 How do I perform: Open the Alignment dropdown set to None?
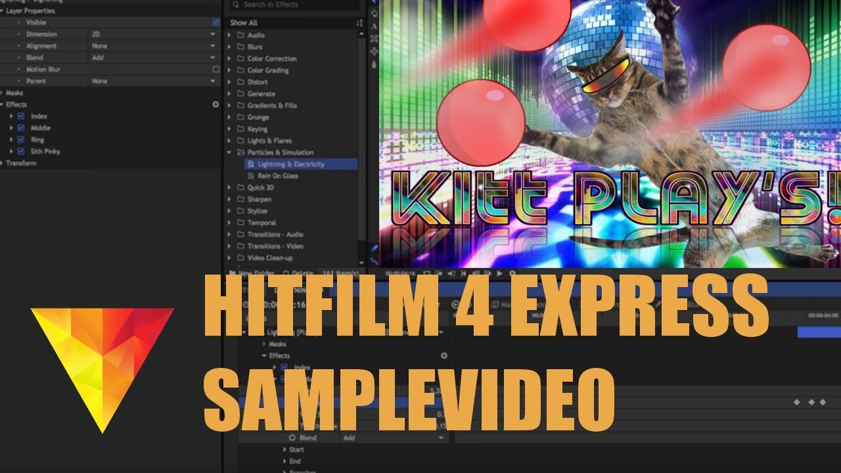point(154,46)
